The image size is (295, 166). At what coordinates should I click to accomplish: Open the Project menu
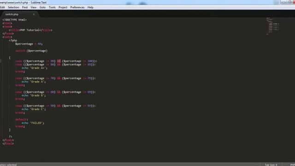click(x=63, y=7)
